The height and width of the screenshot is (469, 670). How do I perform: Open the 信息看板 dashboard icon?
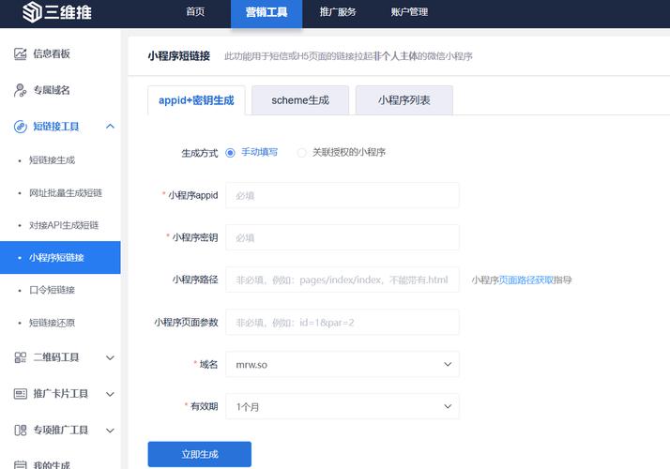tap(20, 53)
